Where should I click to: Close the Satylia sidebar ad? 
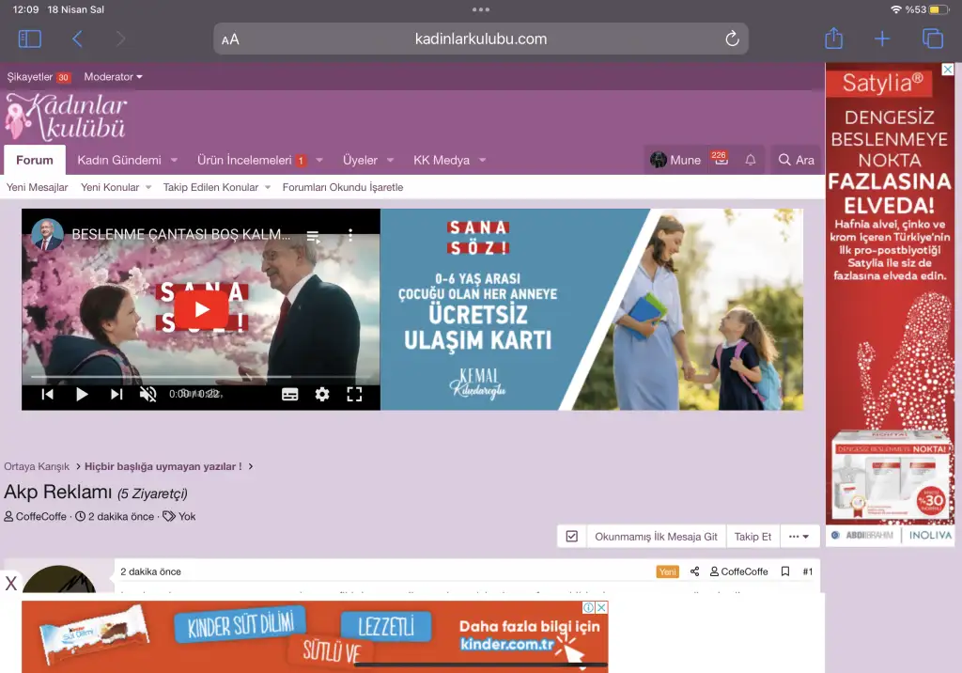(948, 70)
